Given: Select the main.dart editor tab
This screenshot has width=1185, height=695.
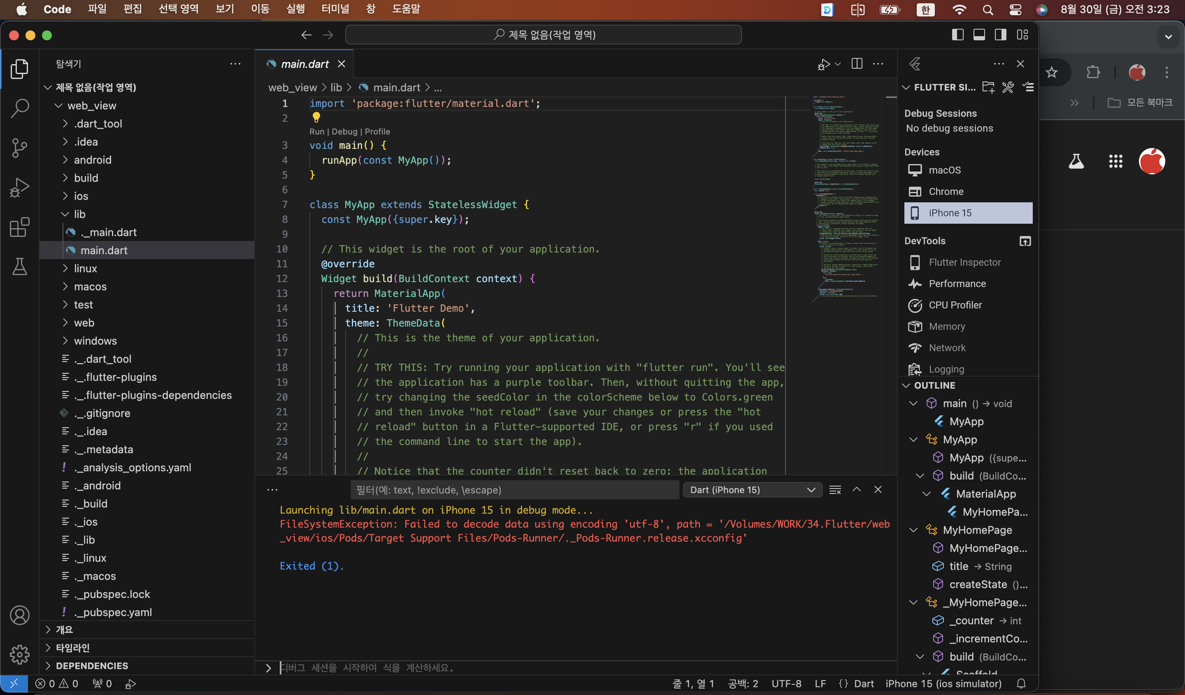Looking at the screenshot, I should pos(304,64).
